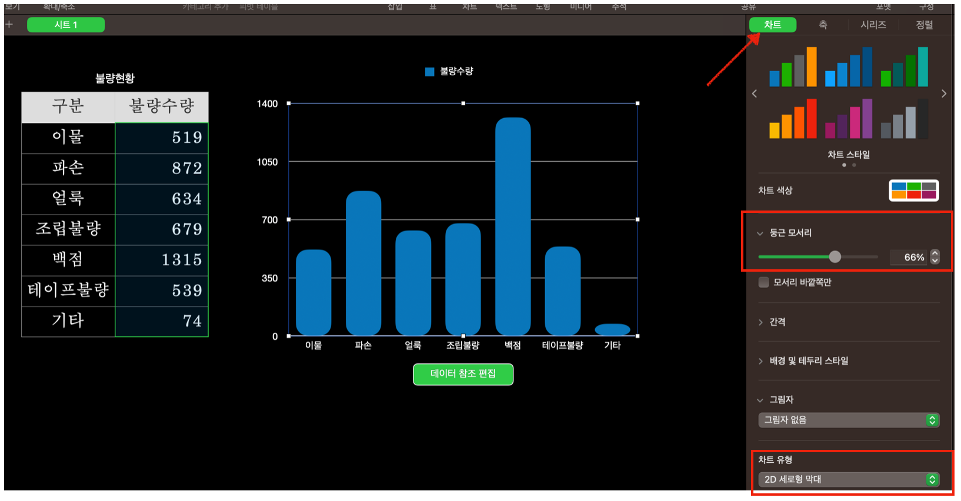The width and height of the screenshot is (961, 501).
Task: Click the 66% rounded corner value field
Action: click(x=908, y=257)
